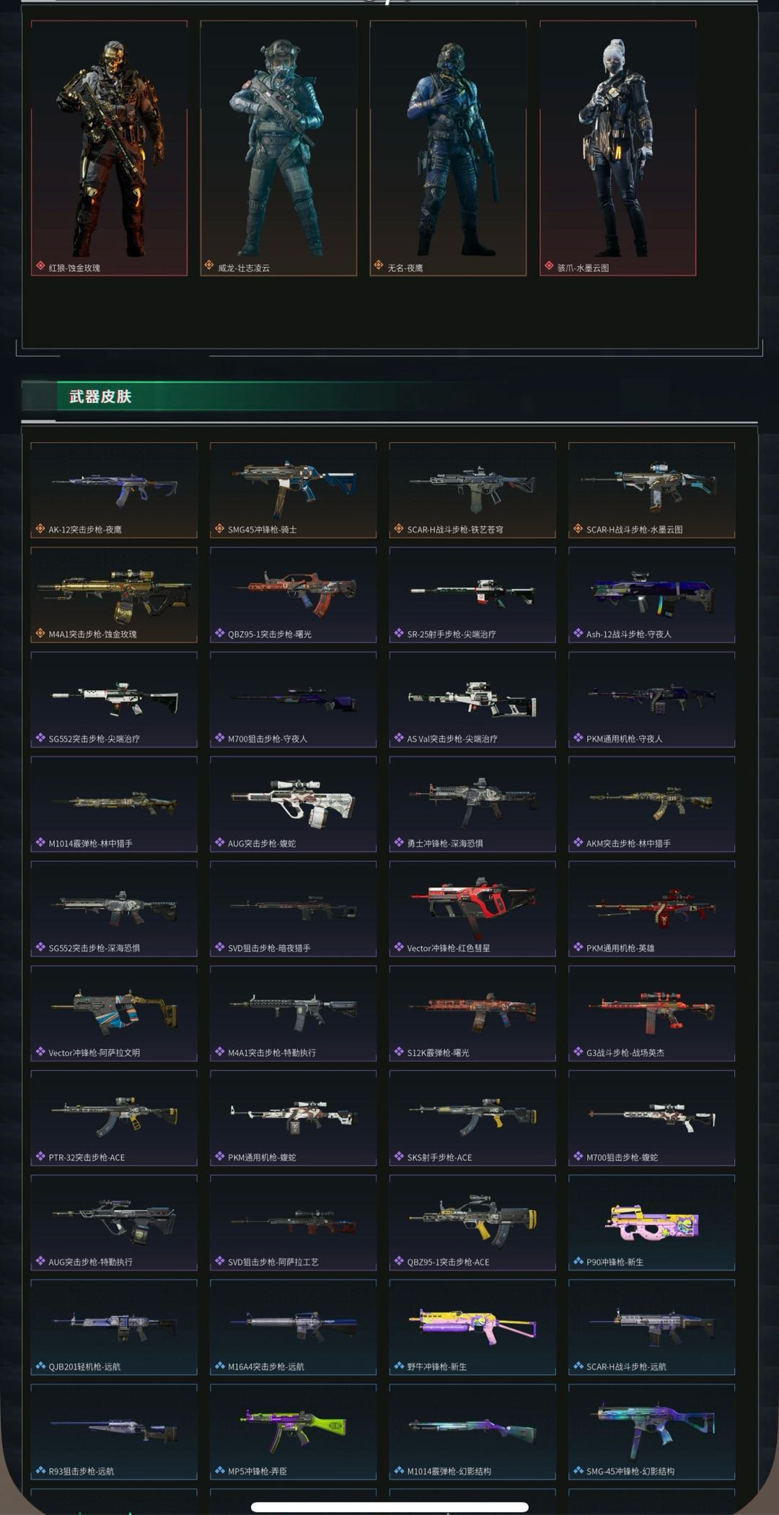Image resolution: width=779 pixels, height=1515 pixels.
Task: Open the 威龙-壮志凌云 operator skin
Action: tap(278, 148)
